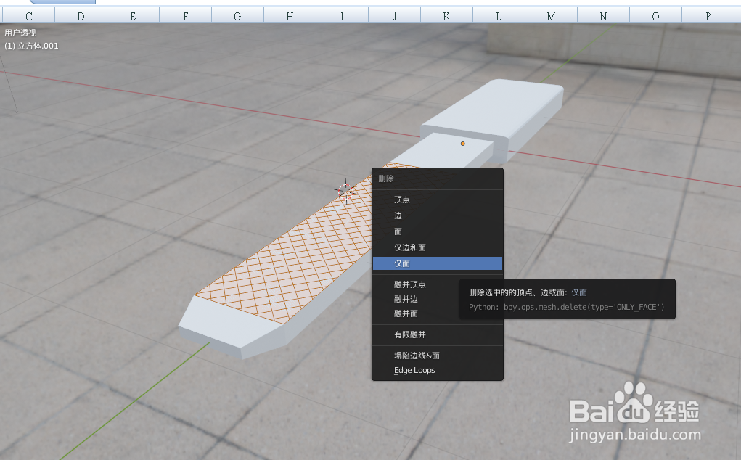Click the 用户透视 viewport label
The width and height of the screenshot is (741, 460).
click(19, 32)
